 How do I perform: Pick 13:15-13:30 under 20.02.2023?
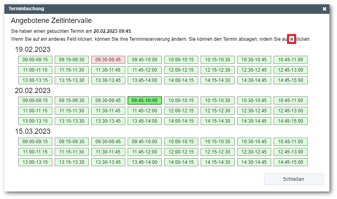72,121
